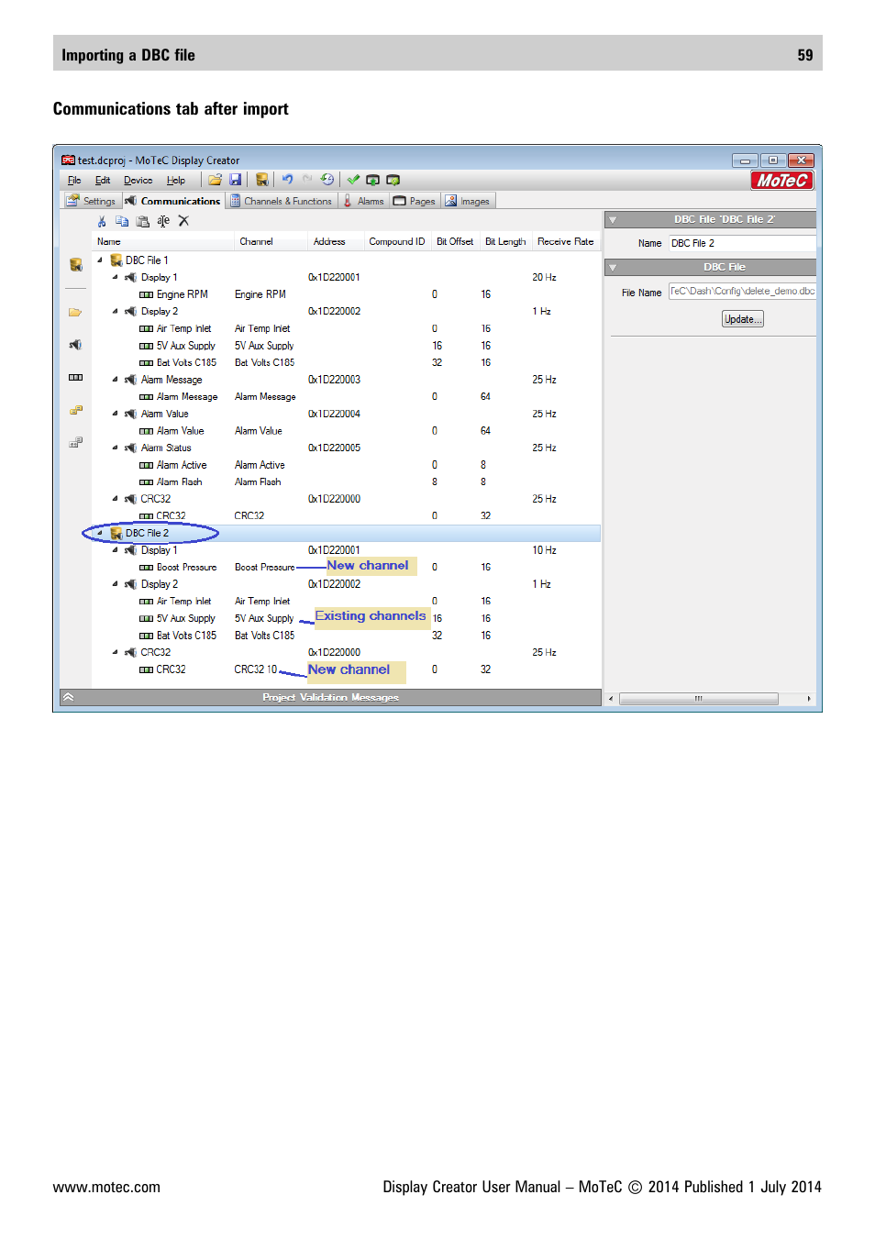Screen dimensions: 875x1239
Task: Switch to Channels & Functions tab
Action: point(281,201)
